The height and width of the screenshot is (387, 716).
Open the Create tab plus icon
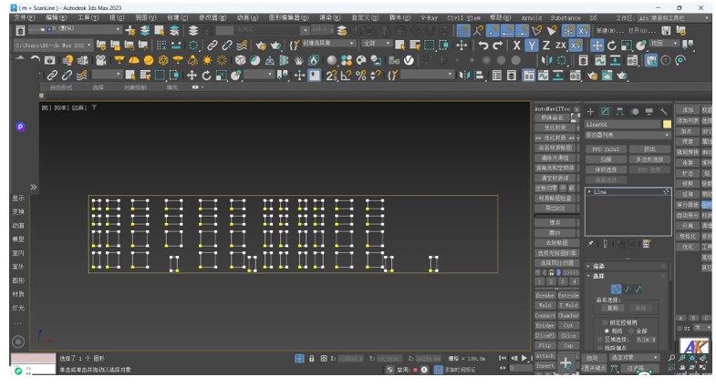click(590, 111)
